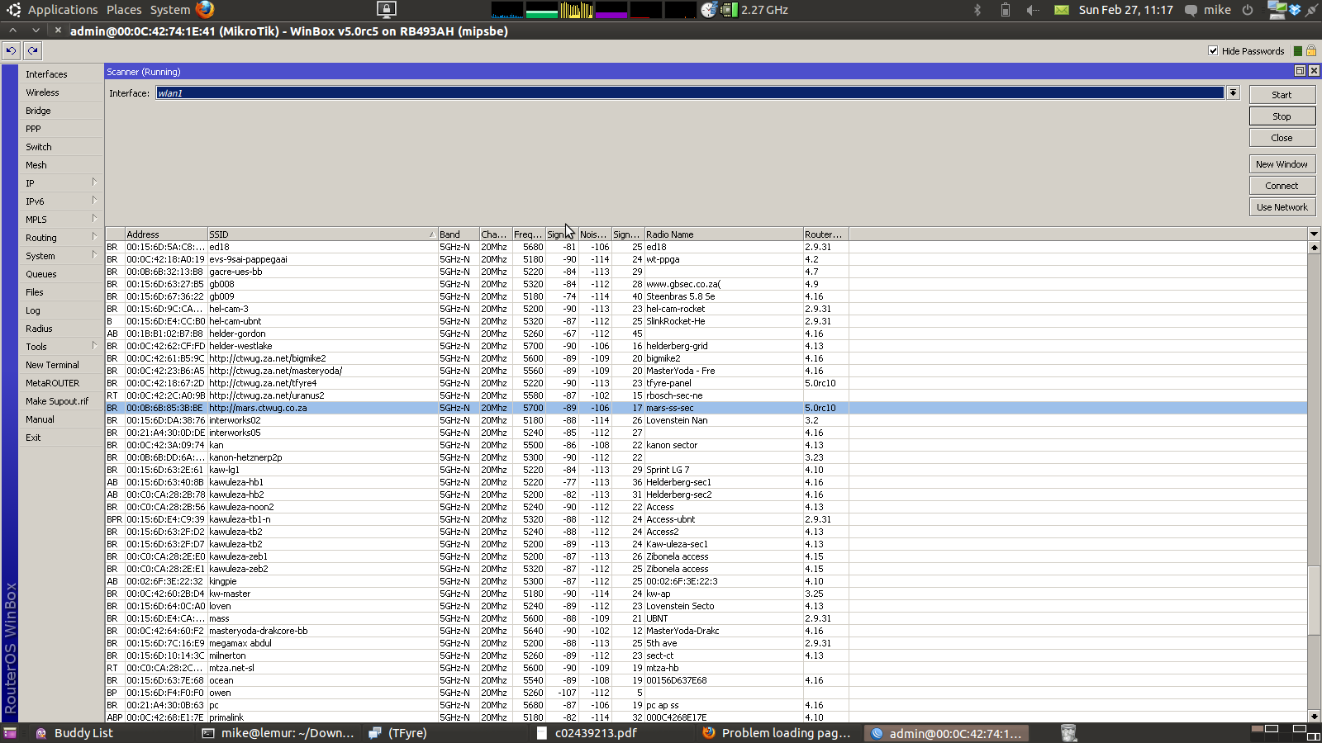This screenshot has height=743, width=1322.
Task: Click the plug connection tray icon
Action: tap(1311, 10)
